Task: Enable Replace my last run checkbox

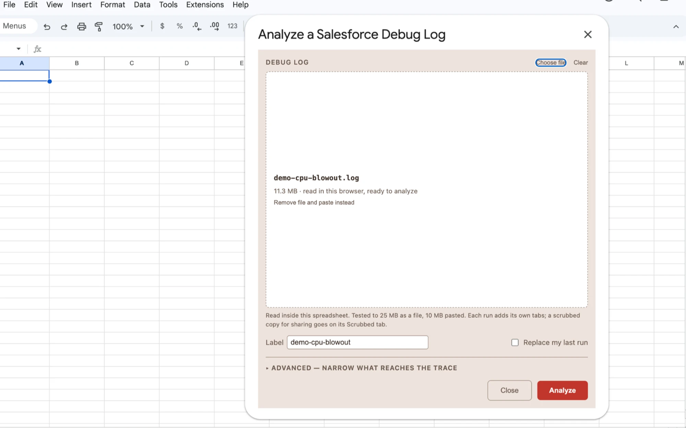Action: pos(515,342)
